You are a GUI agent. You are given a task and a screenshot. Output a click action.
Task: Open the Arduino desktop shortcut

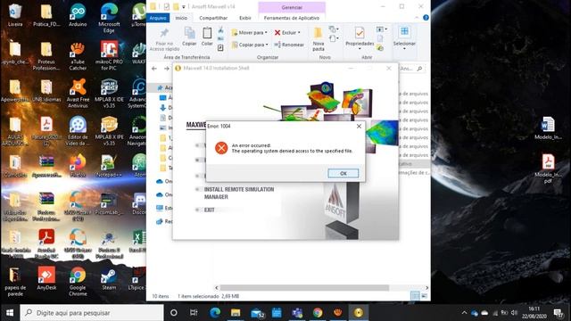coord(78,15)
